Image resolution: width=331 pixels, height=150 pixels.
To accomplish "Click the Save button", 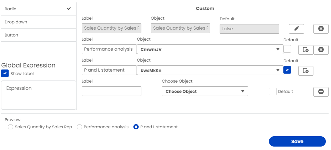I will tap(297, 141).
